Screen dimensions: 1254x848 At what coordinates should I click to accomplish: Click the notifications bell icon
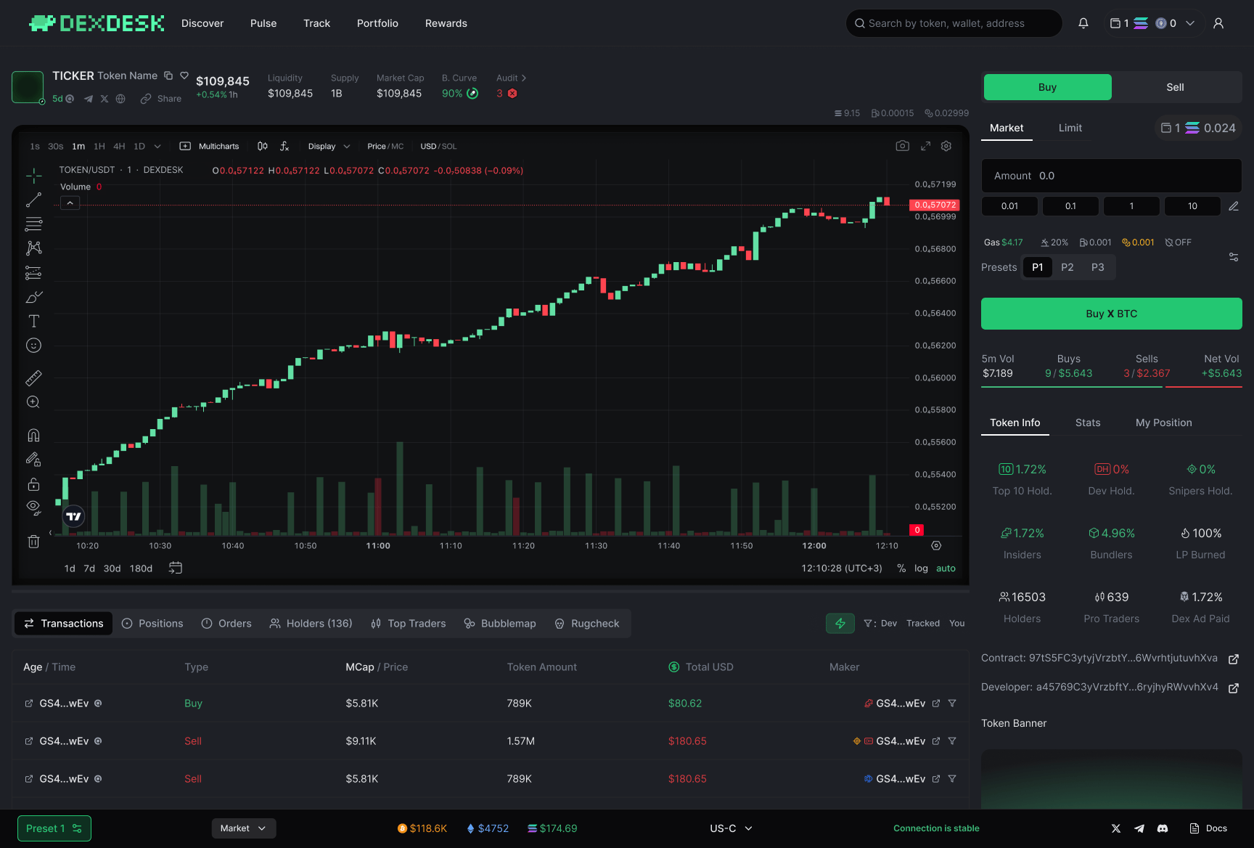pyautogui.click(x=1083, y=23)
